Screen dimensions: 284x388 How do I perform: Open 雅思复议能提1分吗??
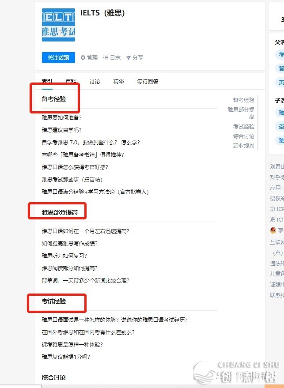click(x=66, y=357)
